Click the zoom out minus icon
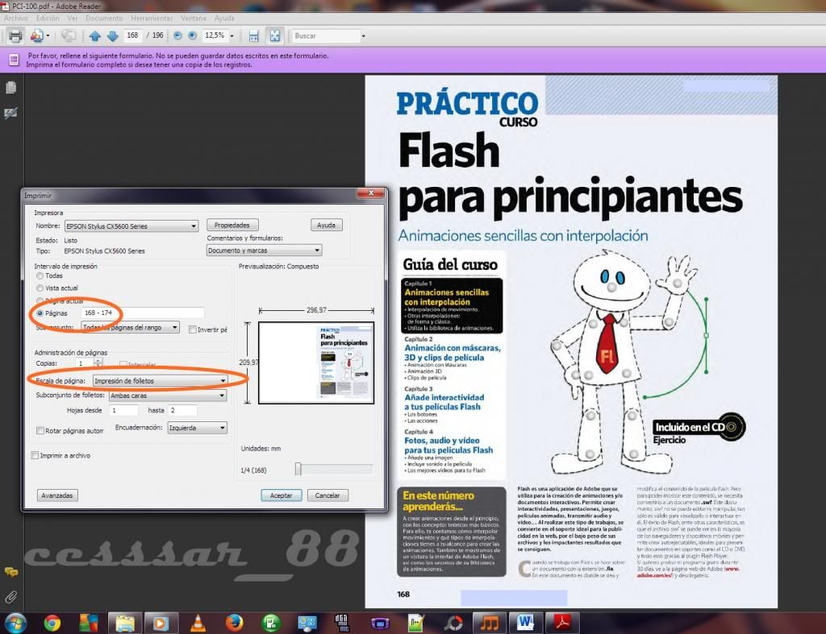Screen dimensions: 826x634 pos(177,35)
